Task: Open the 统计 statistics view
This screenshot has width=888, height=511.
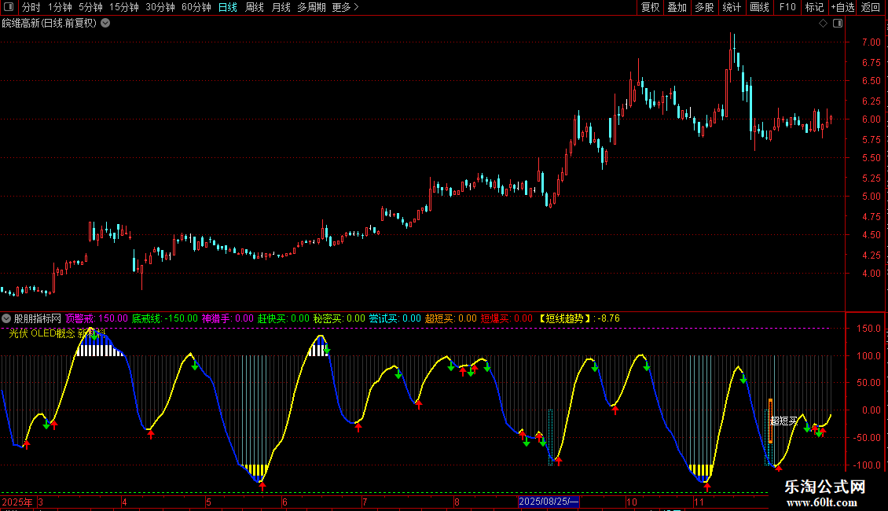Action: 732,8
